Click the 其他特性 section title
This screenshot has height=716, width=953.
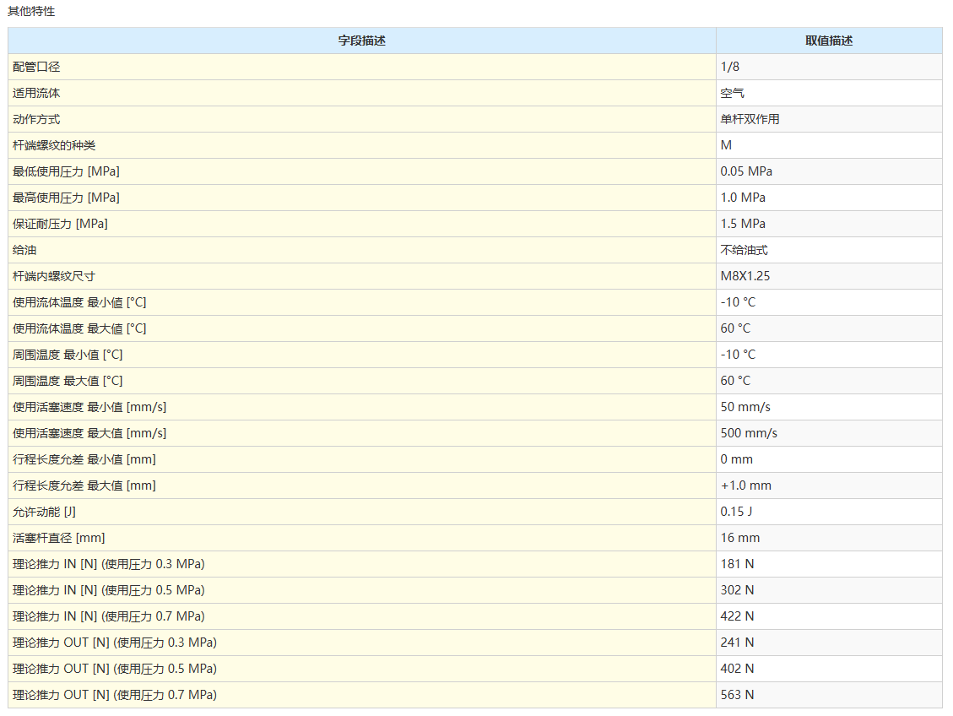(31, 12)
